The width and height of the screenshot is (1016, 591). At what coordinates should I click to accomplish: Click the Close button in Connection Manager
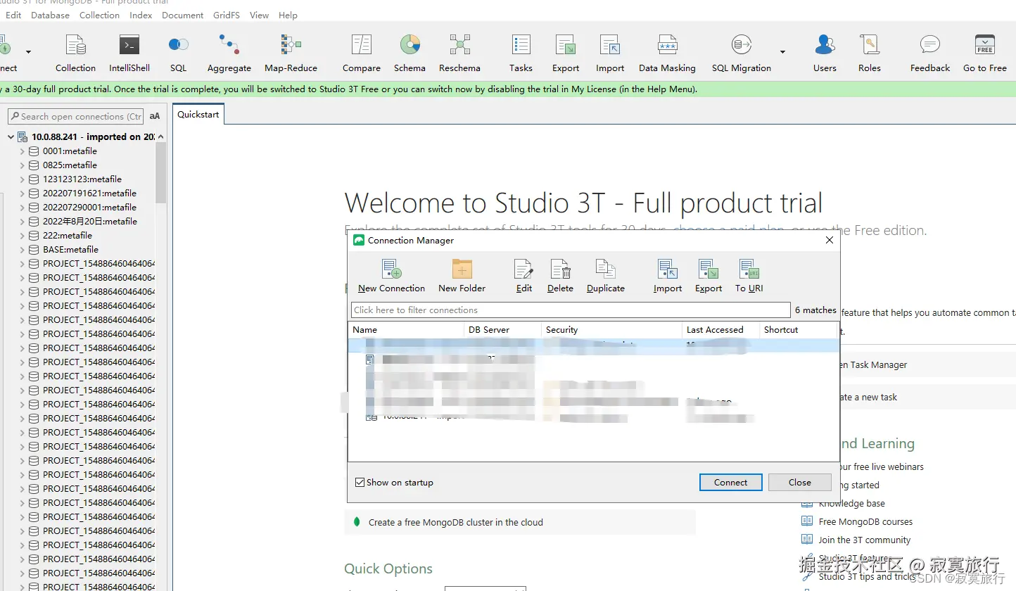coord(800,483)
